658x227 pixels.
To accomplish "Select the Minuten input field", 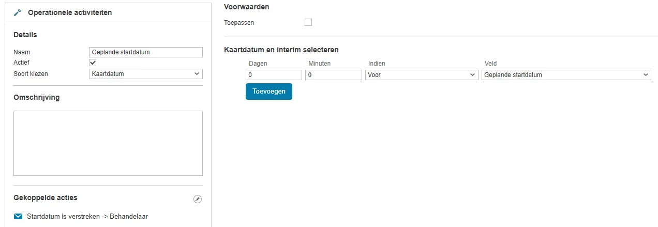I will (x=334, y=75).
